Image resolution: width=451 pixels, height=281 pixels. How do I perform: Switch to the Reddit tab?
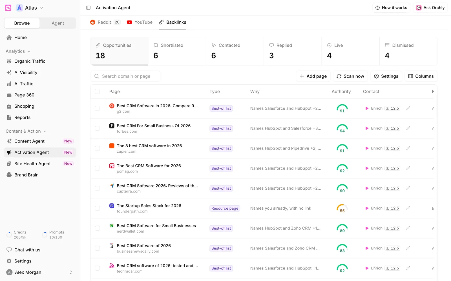coord(105,22)
